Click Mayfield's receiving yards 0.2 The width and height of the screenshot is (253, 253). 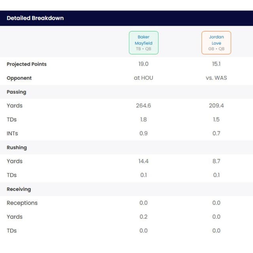(x=143, y=217)
